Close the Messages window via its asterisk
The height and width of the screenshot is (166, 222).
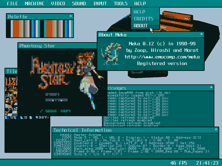tap(211, 87)
